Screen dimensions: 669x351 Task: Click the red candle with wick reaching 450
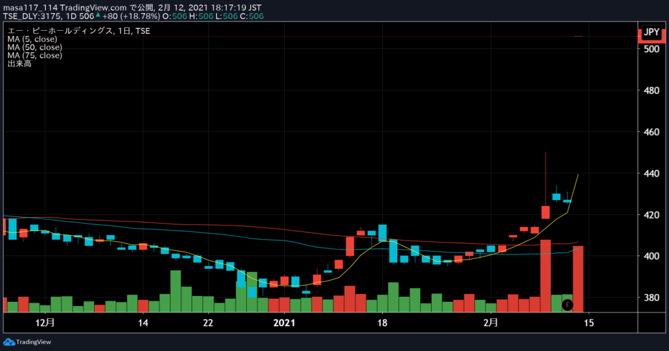click(x=546, y=212)
